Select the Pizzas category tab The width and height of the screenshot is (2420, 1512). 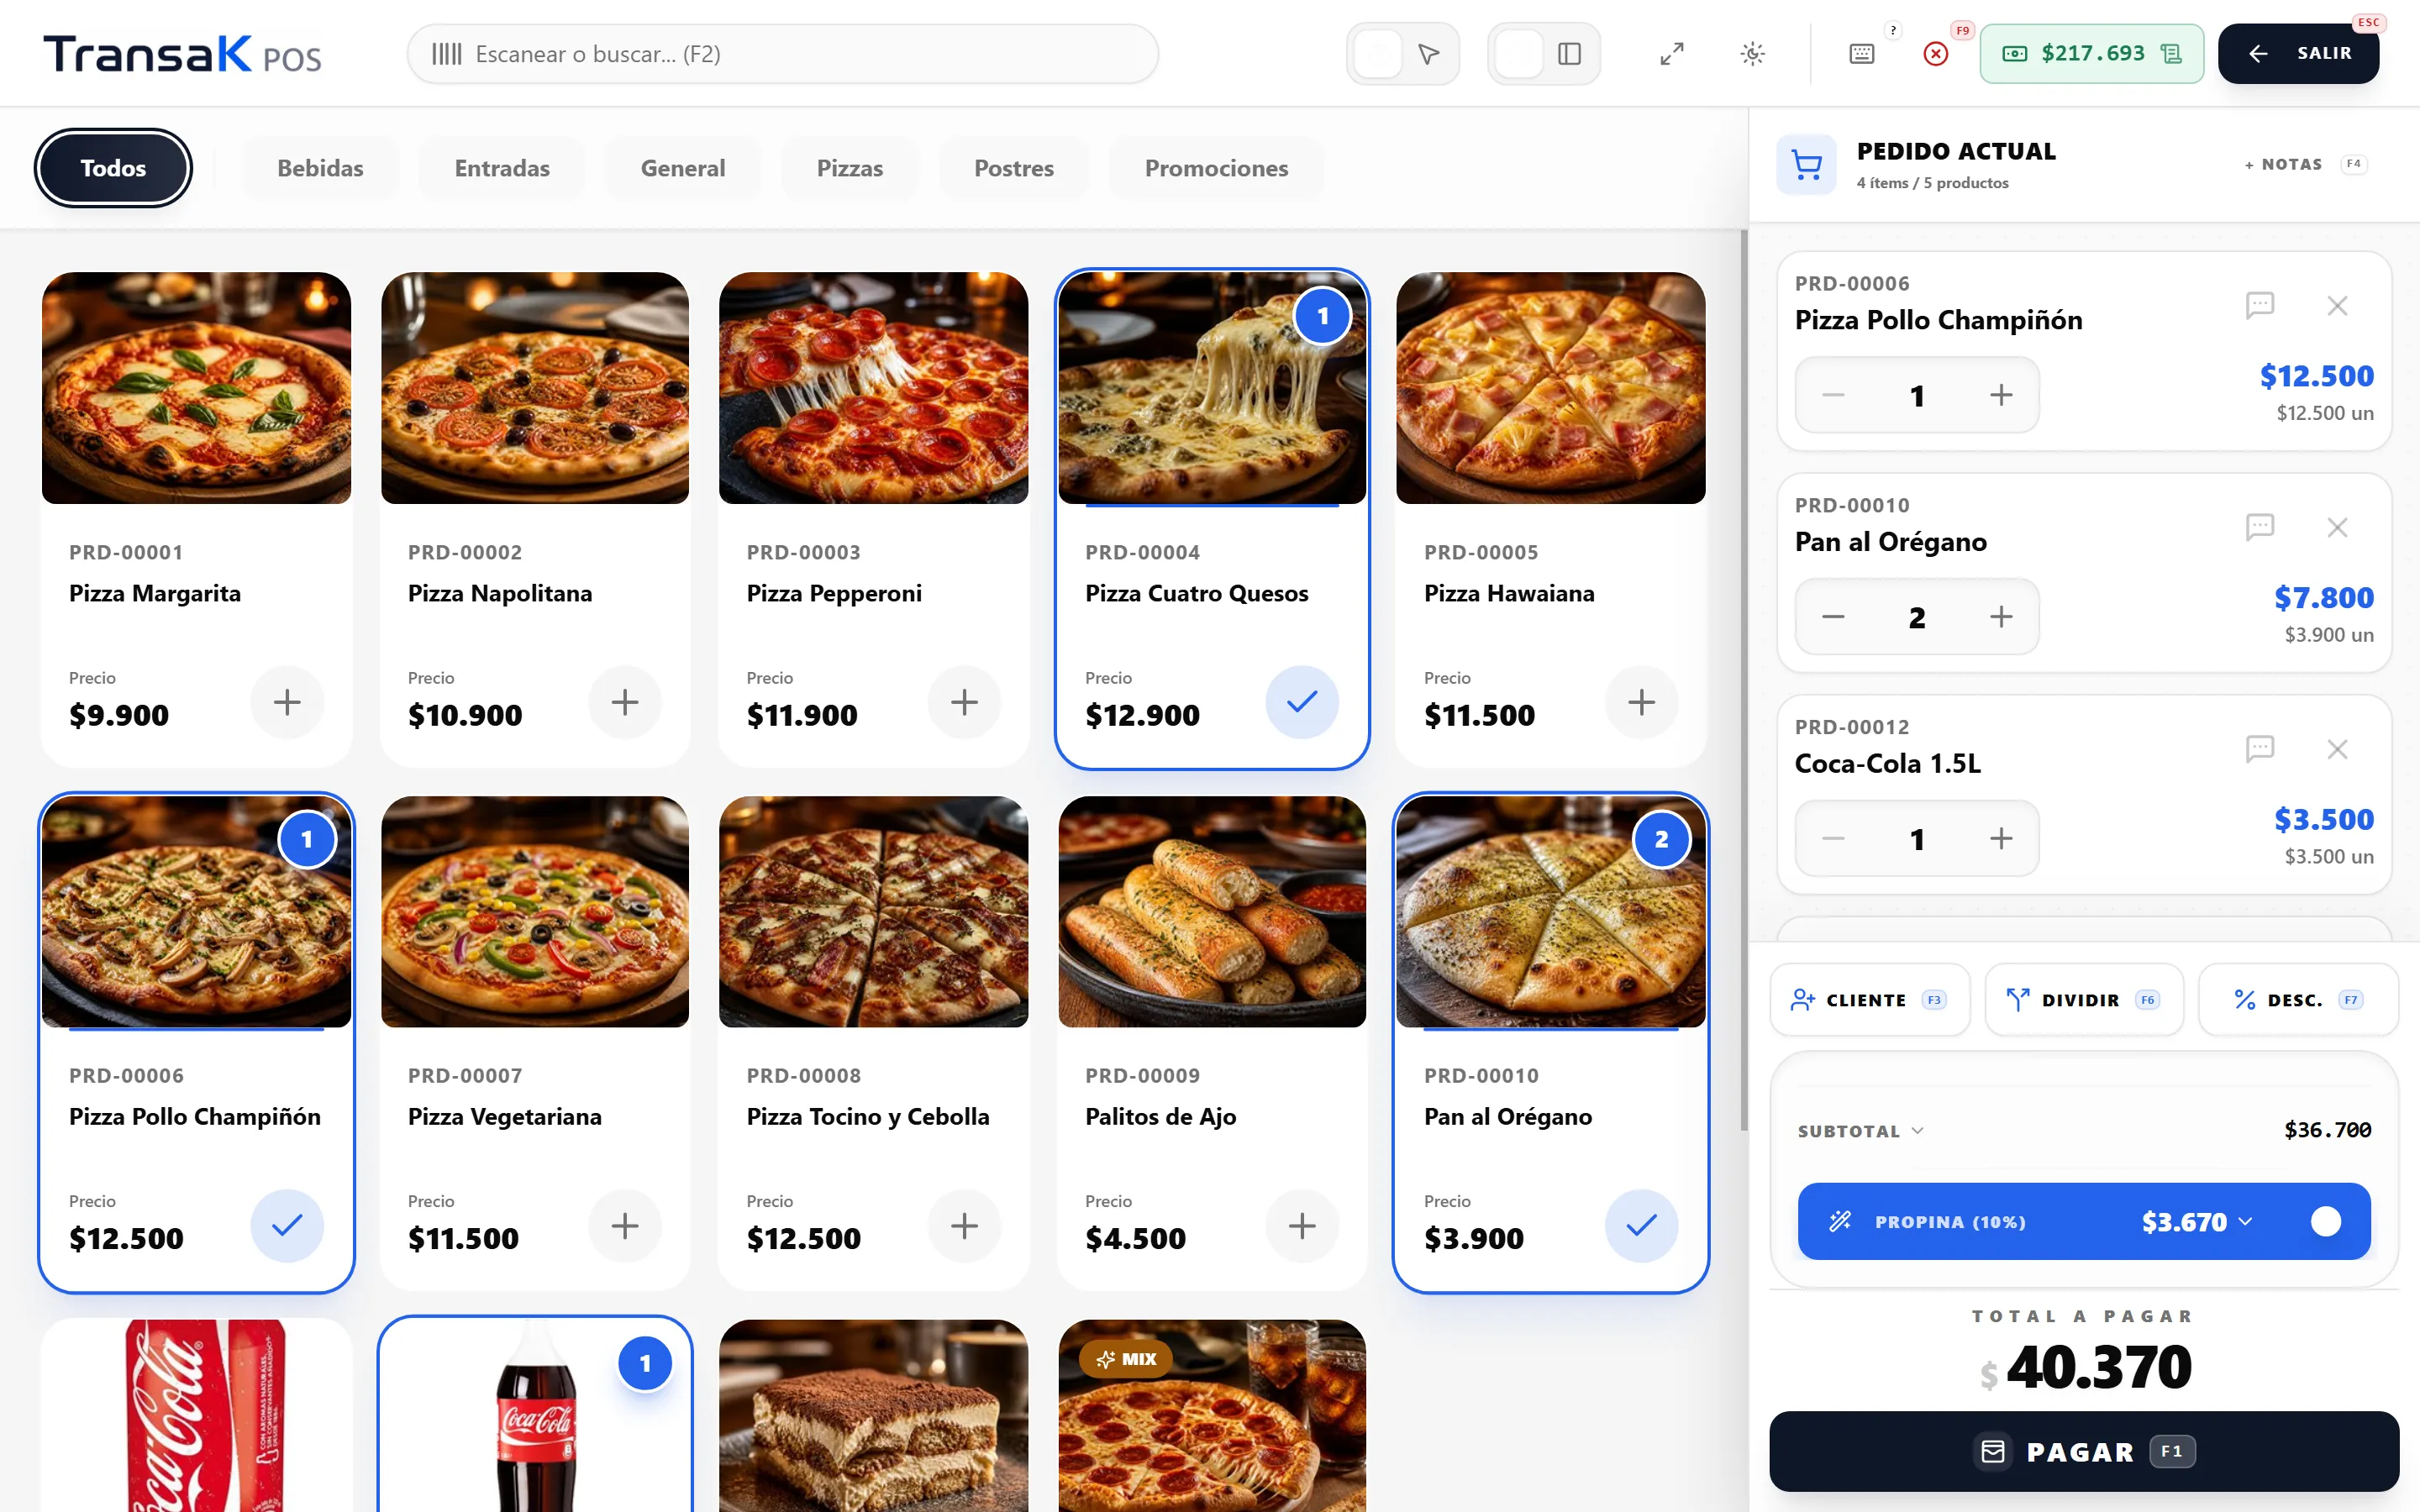click(849, 168)
